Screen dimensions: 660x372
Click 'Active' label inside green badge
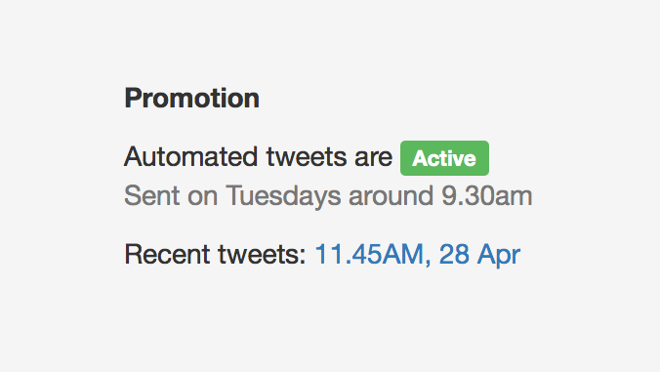point(444,158)
